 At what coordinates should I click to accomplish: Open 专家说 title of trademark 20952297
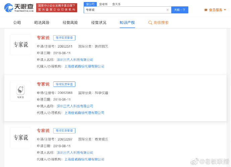click(43, 131)
